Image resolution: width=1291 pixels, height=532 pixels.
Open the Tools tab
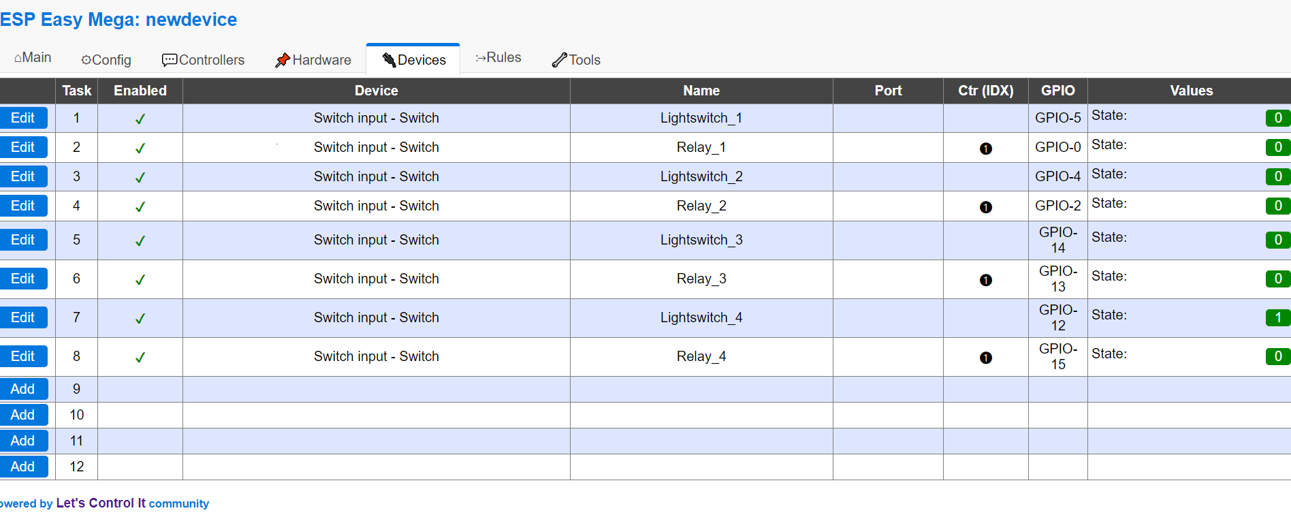click(576, 60)
